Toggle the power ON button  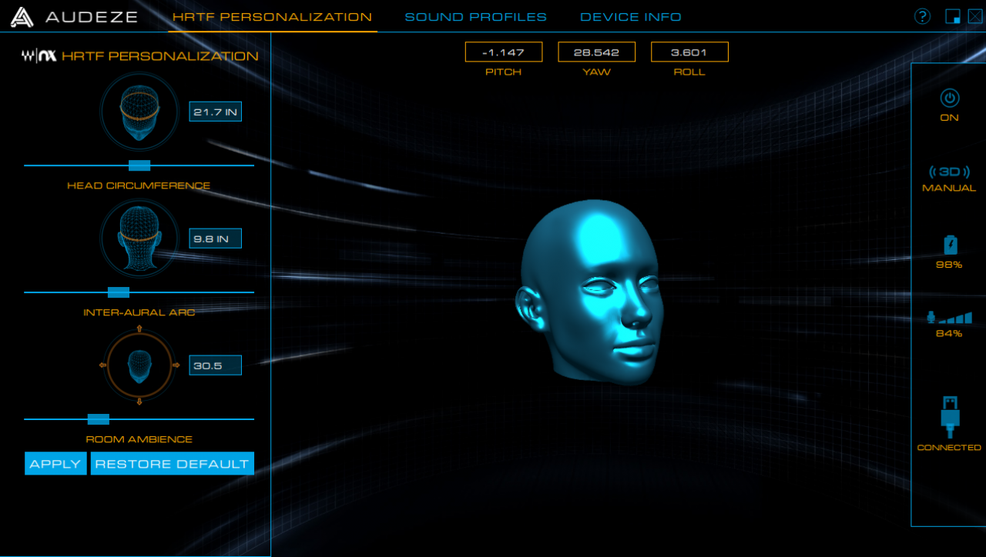click(950, 98)
